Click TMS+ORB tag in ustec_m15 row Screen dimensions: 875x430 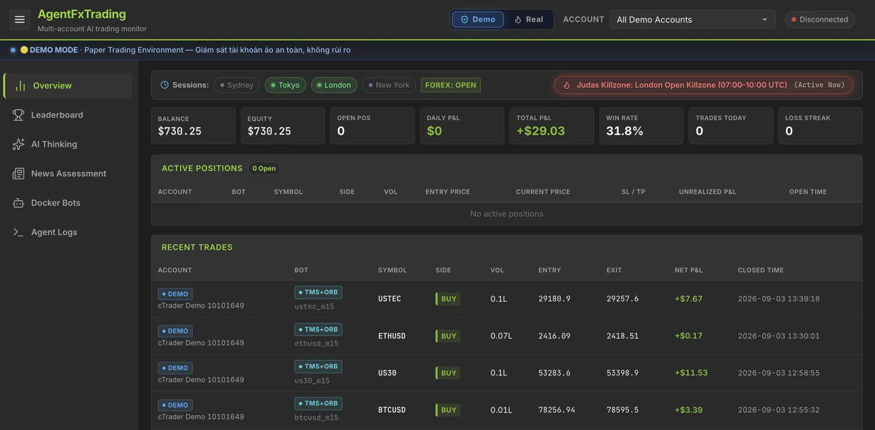[318, 292]
